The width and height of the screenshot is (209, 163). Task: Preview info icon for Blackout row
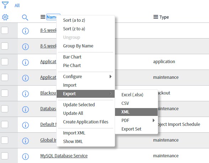(25, 94)
